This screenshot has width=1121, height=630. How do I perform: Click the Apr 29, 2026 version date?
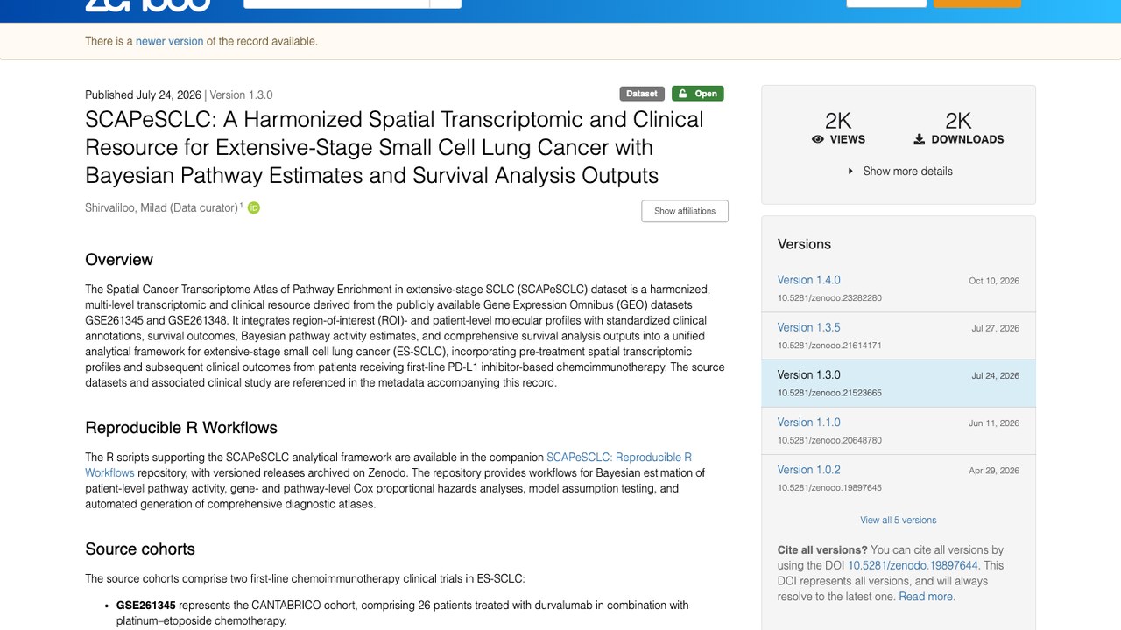(x=994, y=470)
